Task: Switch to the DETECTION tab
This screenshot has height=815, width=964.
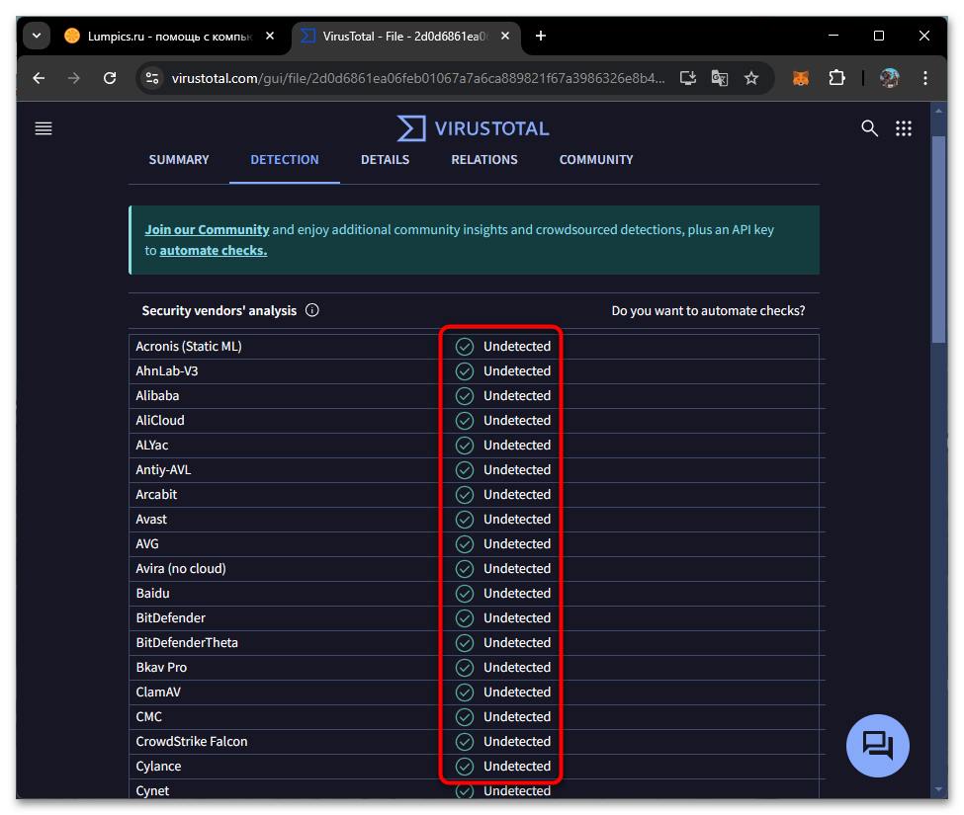Action: pyautogui.click(x=285, y=160)
